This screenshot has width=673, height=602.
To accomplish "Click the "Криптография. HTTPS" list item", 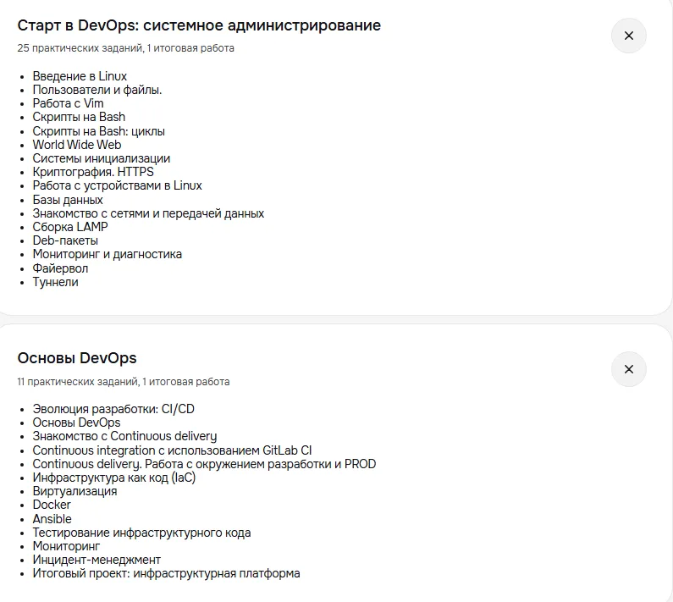I will pos(93,172).
